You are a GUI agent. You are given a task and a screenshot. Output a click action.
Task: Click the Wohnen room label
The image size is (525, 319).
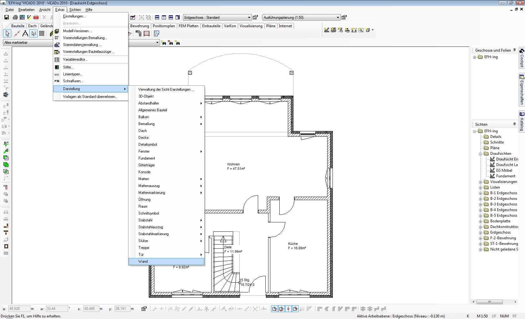233,164
